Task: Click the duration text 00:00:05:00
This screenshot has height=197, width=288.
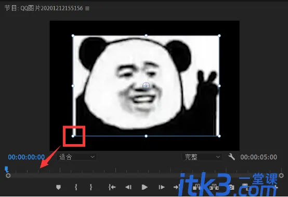Action: (258, 157)
